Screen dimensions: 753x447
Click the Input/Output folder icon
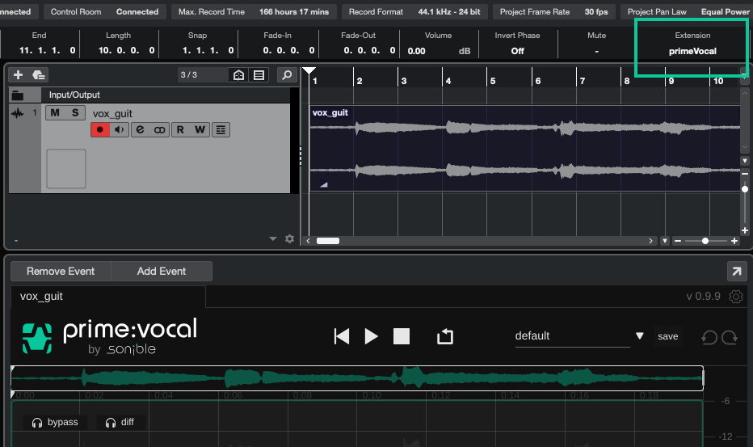point(18,95)
